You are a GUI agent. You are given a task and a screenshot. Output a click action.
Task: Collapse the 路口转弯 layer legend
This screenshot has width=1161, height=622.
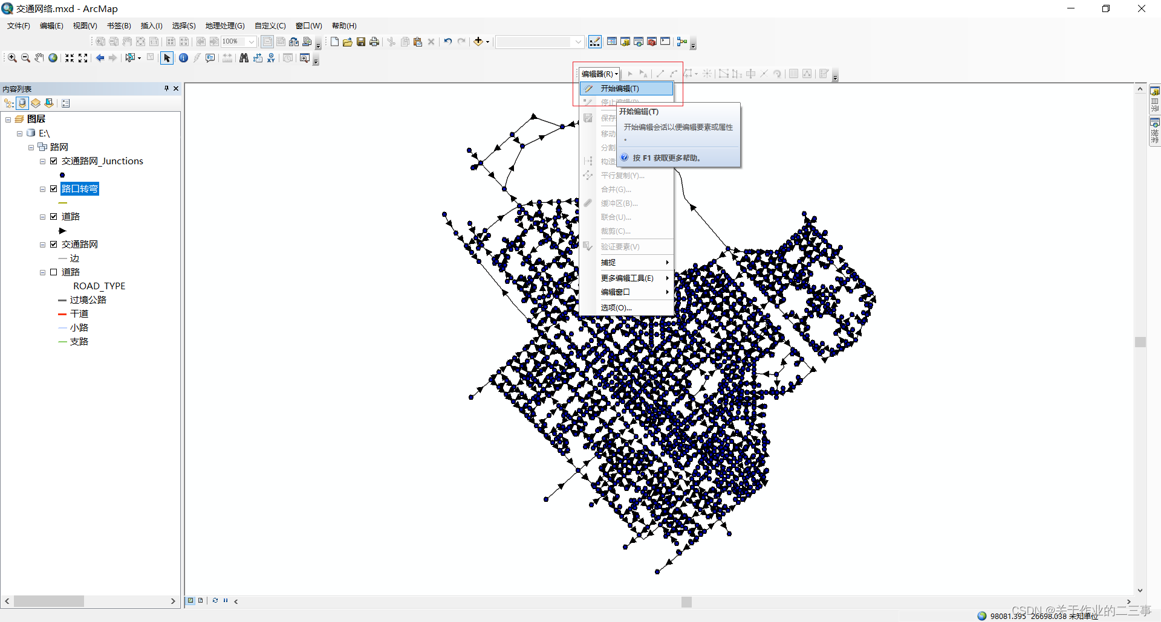(x=43, y=189)
